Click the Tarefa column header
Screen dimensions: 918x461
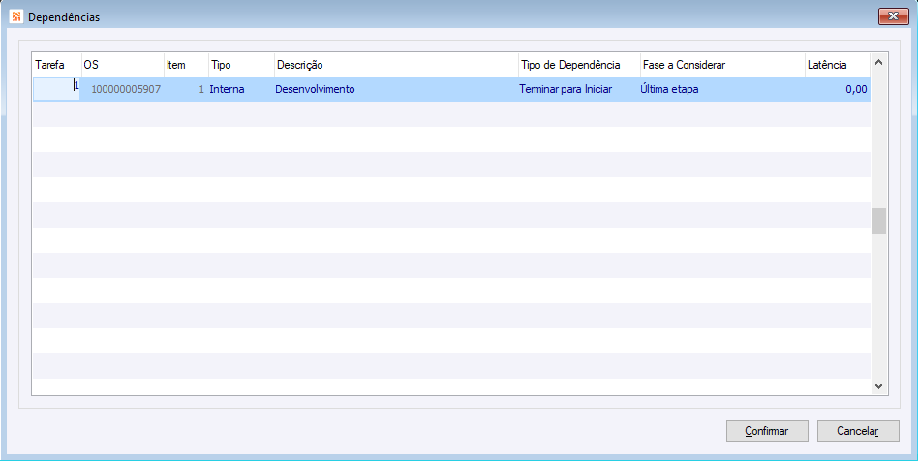pyautogui.click(x=57, y=65)
